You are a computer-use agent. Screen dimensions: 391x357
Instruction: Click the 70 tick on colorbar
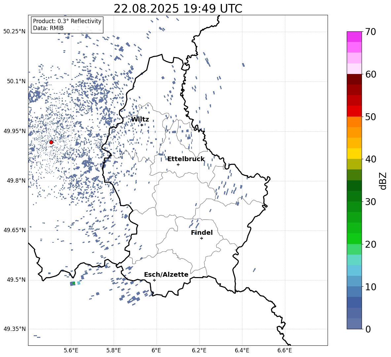pos(371,32)
